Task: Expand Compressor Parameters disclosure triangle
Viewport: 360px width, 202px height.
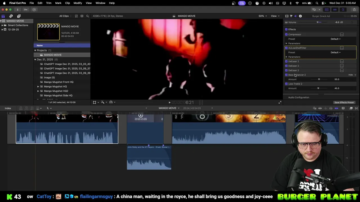Action: [x=286, y=43]
